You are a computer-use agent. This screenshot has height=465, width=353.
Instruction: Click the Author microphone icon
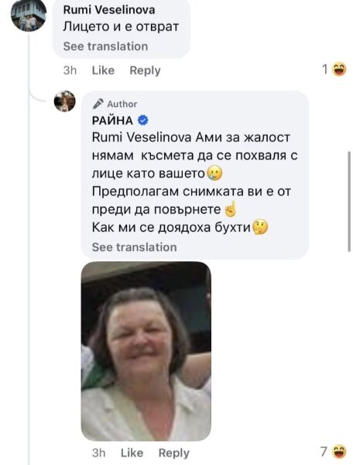[98, 104]
